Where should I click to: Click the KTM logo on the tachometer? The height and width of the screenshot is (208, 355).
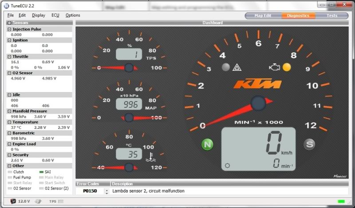coord(257,84)
